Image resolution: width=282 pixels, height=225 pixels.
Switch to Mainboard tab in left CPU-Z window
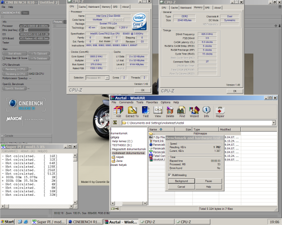94,7
